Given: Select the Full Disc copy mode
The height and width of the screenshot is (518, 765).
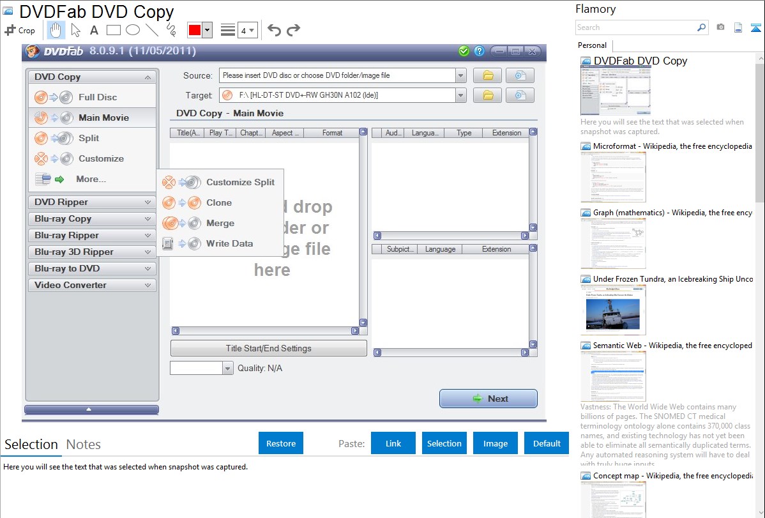Looking at the screenshot, I should [x=92, y=97].
